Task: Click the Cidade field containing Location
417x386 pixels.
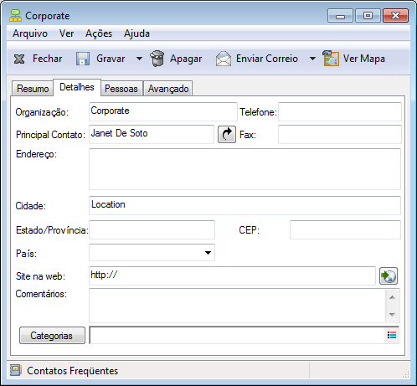Action: click(245, 205)
